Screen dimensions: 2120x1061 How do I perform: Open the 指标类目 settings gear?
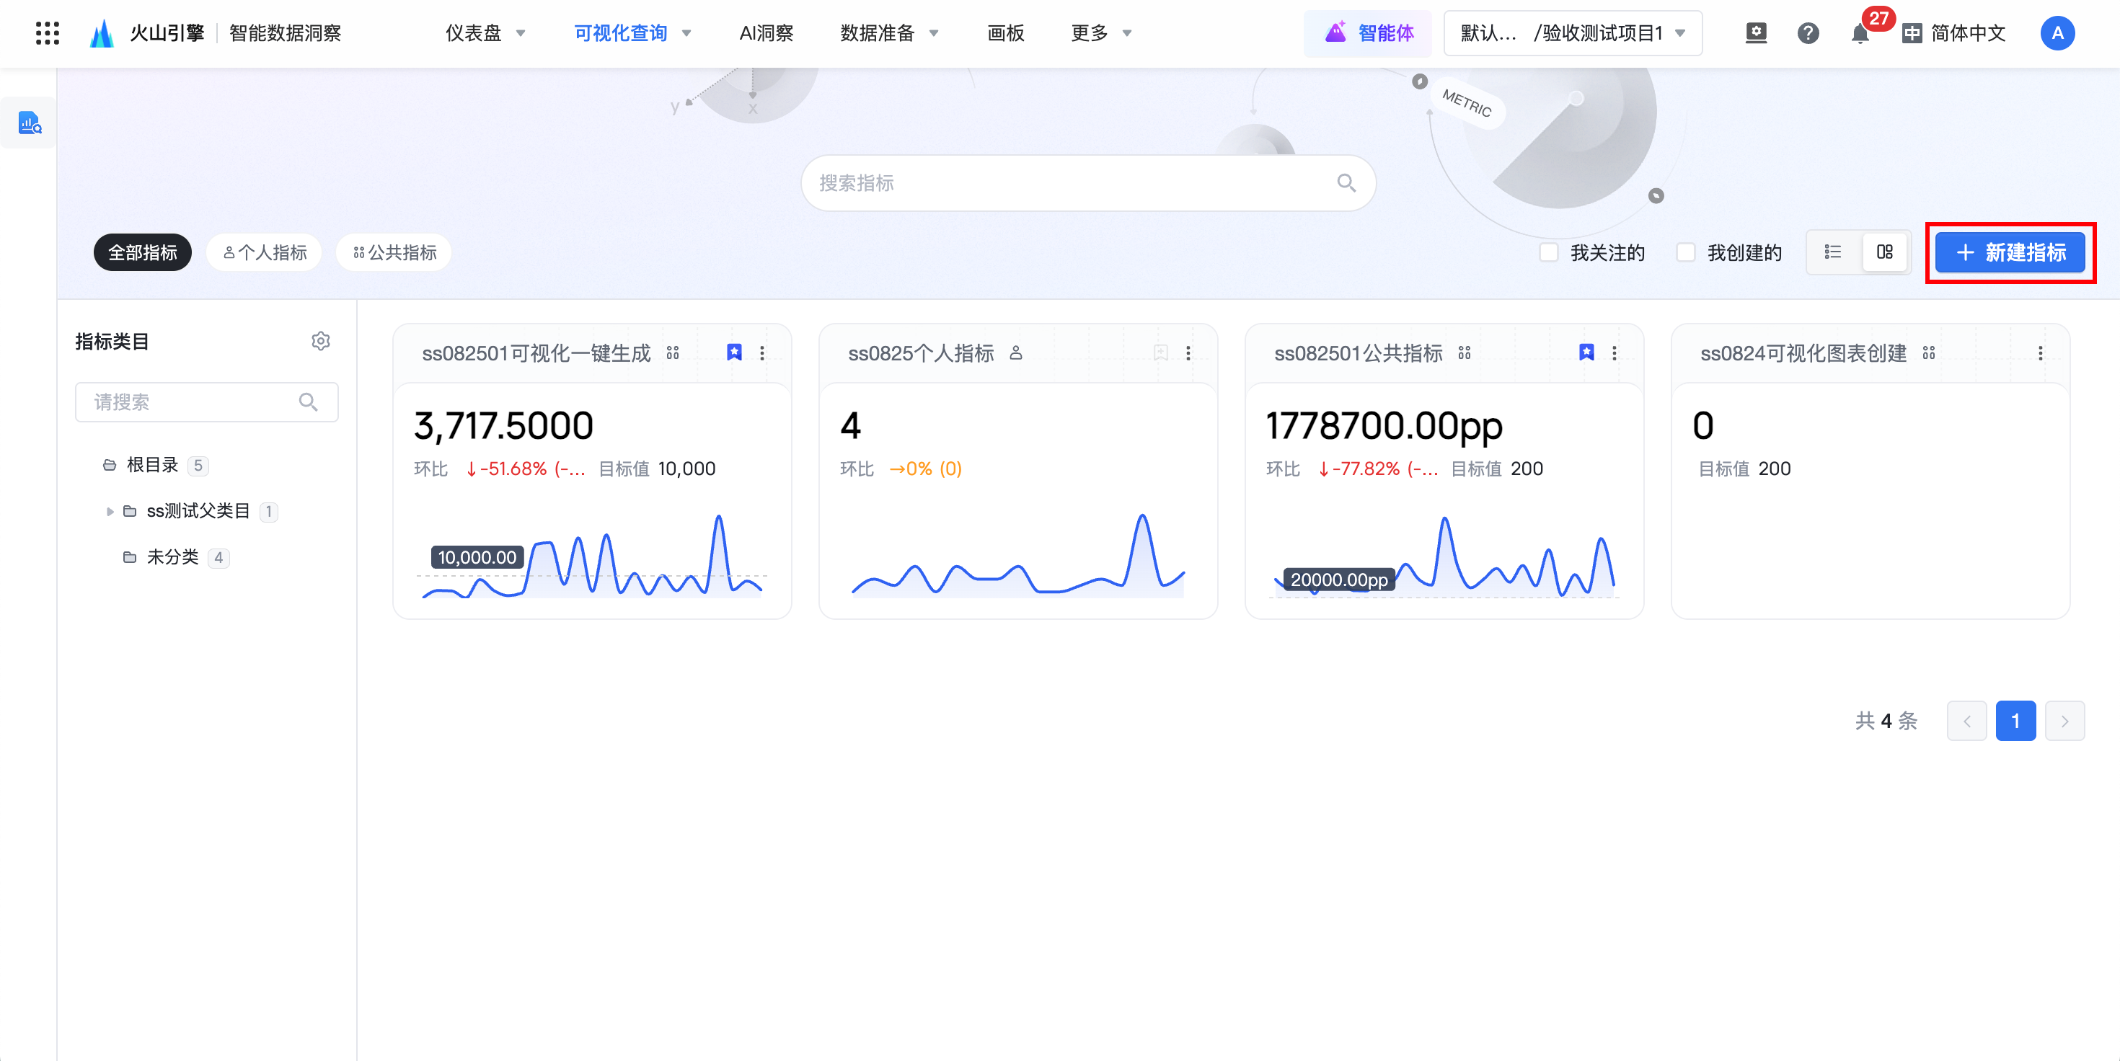[320, 342]
